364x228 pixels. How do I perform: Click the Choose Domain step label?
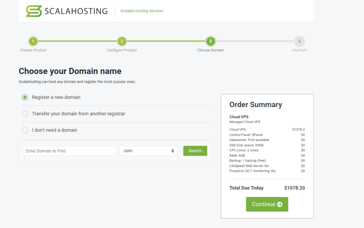pos(210,50)
